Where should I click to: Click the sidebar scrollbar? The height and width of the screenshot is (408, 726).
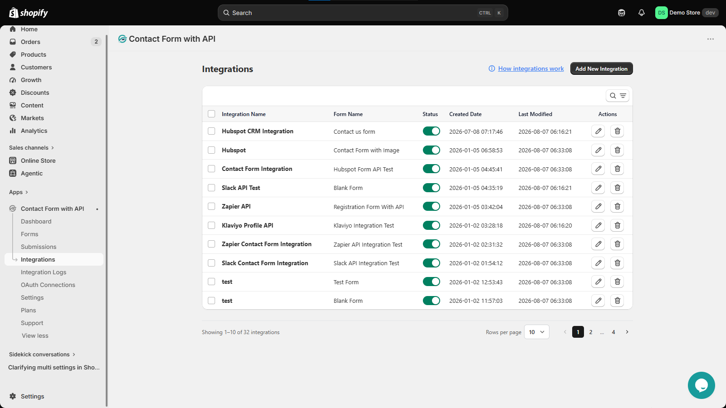click(x=107, y=220)
